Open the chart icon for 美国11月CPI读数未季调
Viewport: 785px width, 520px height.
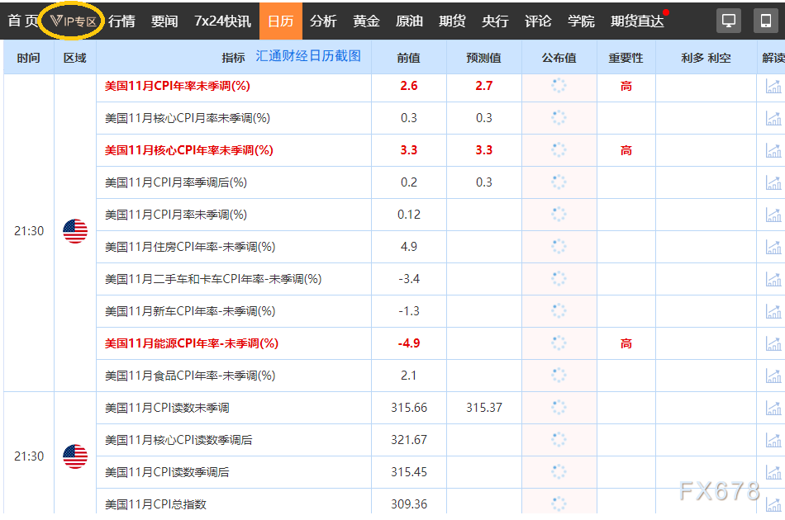pos(773,407)
